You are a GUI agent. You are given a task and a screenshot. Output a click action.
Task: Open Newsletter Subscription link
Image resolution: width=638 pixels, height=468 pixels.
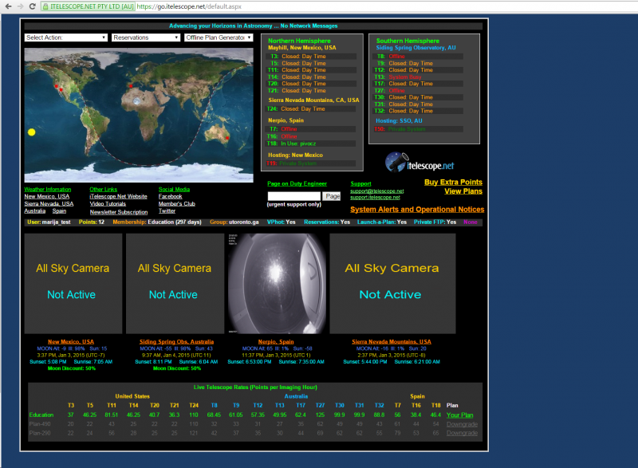(119, 212)
